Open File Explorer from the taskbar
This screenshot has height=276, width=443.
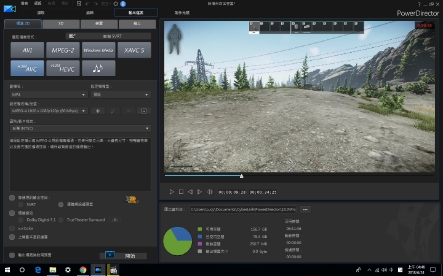[53, 270]
